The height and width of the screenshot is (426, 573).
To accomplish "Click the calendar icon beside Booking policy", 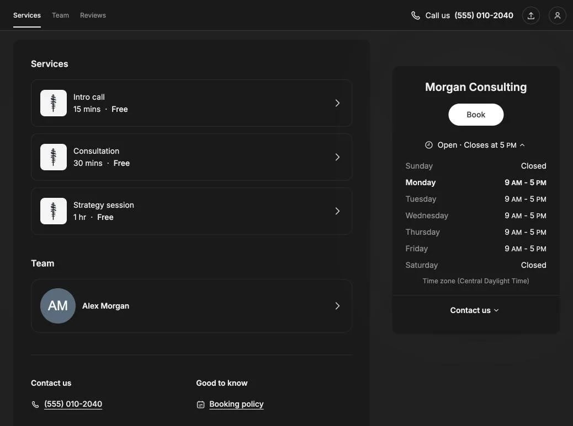I will point(200,405).
